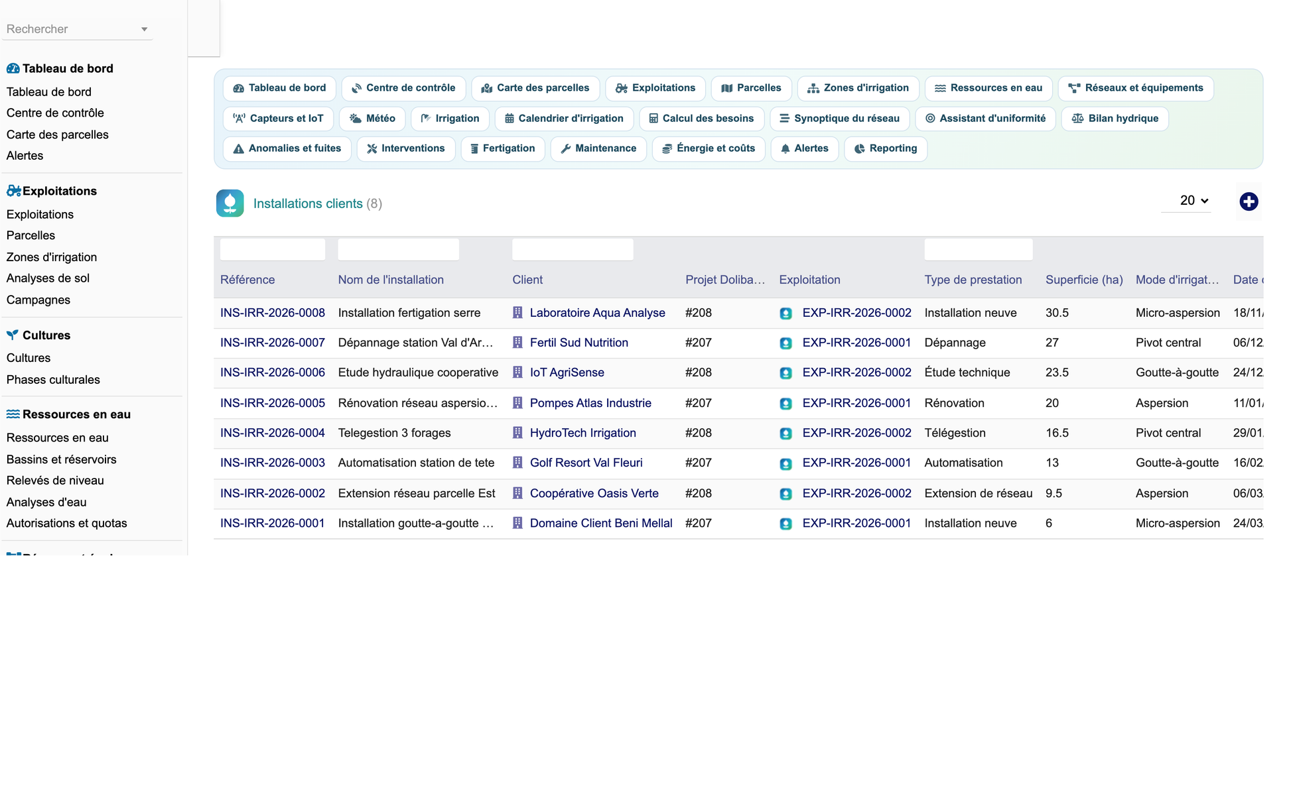Open the Irrigation tab
The image size is (1291, 798).
[x=450, y=119]
